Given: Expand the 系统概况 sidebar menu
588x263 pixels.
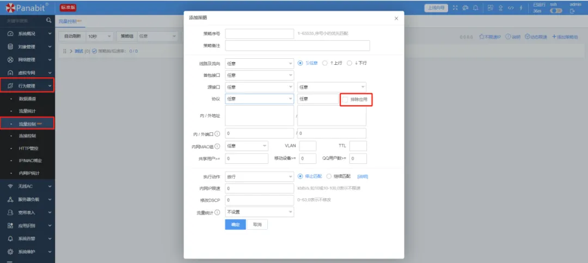Looking at the screenshot, I should 27,34.
